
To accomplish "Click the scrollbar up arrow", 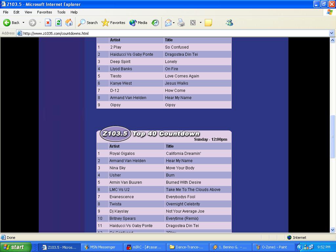I will click(332, 40).
